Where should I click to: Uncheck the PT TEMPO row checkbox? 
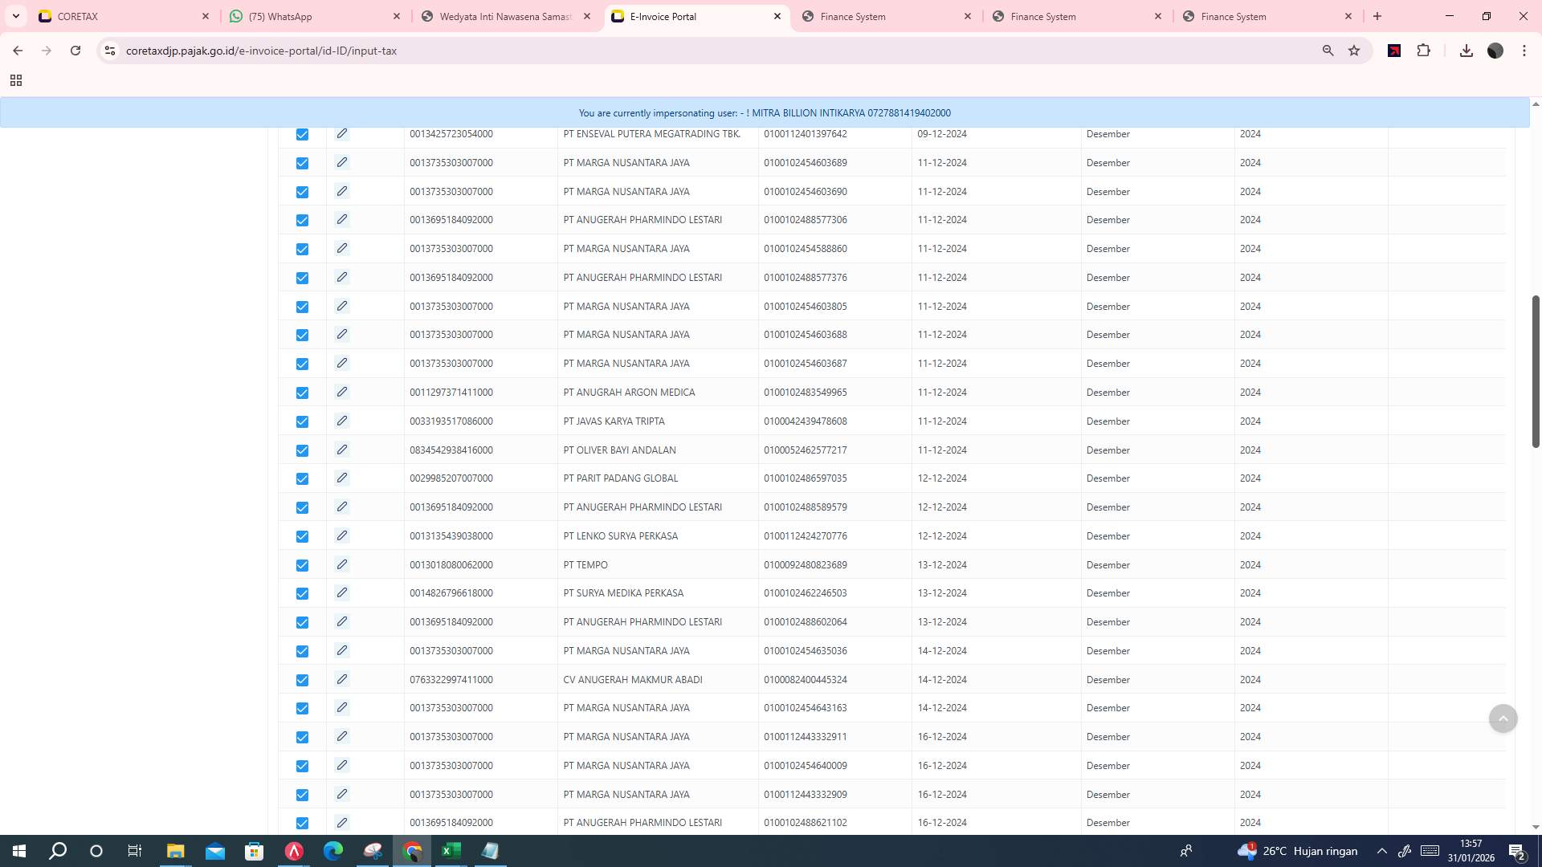302,564
